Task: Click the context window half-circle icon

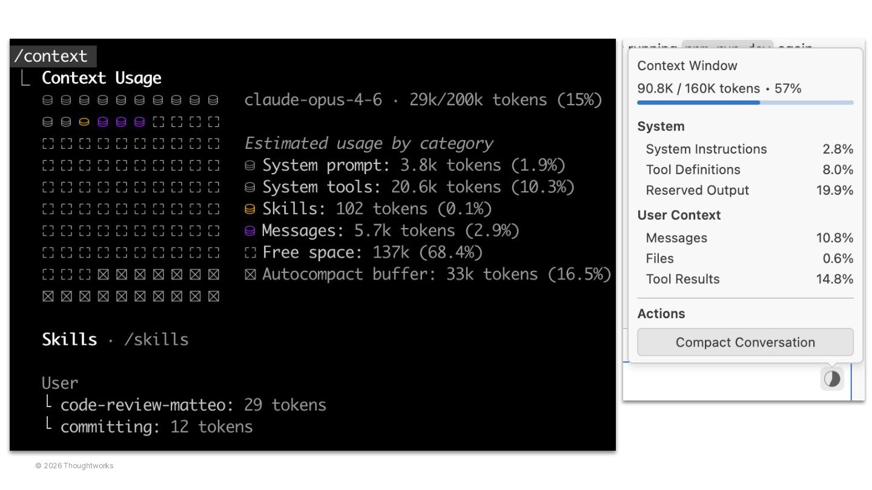Action: (832, 379)
